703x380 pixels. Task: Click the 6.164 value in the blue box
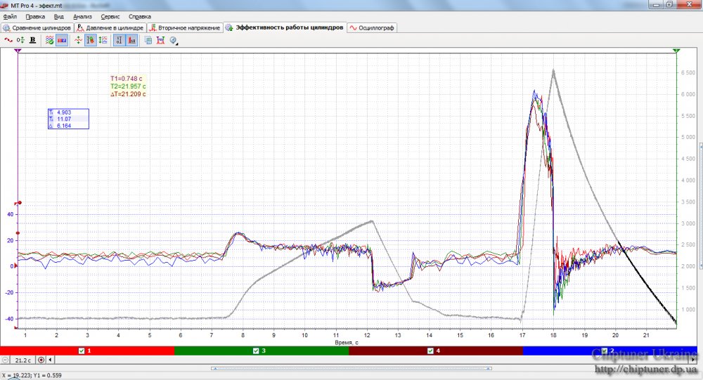pyautogui.click(x=64, y=126)
